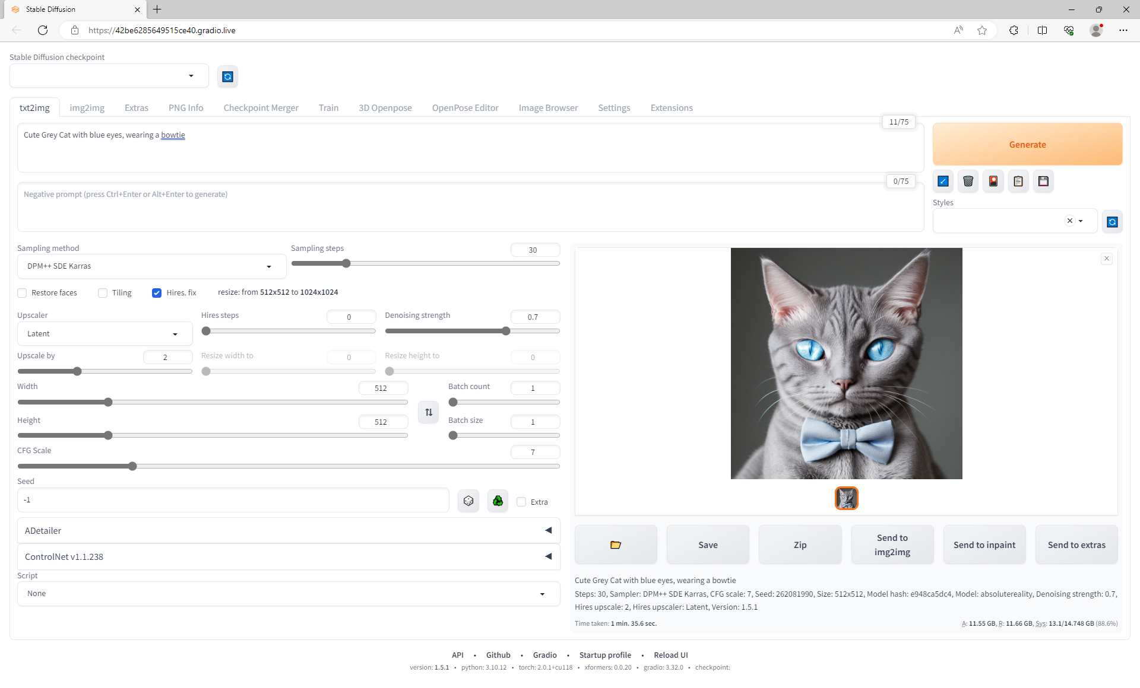Enable the Restore faces checkbox
This screenshot has width=1140, height=688.
(x=23, y=293)
